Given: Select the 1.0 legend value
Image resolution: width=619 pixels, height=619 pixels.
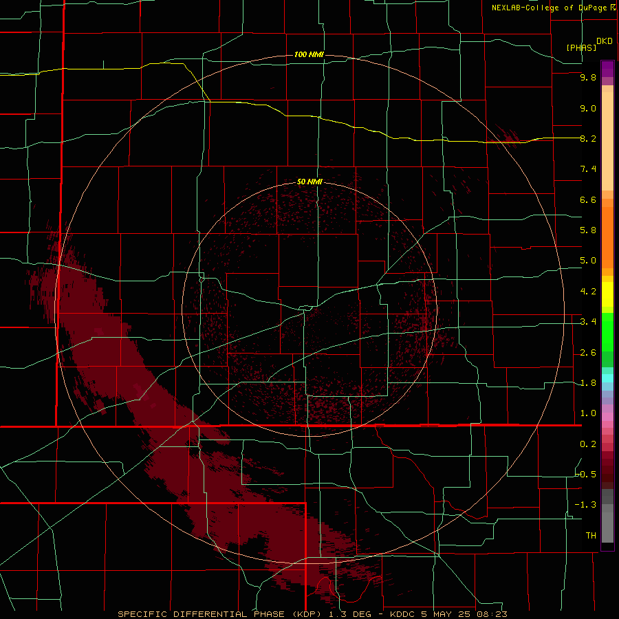Looking at the screenshot, I should (588, 413).
